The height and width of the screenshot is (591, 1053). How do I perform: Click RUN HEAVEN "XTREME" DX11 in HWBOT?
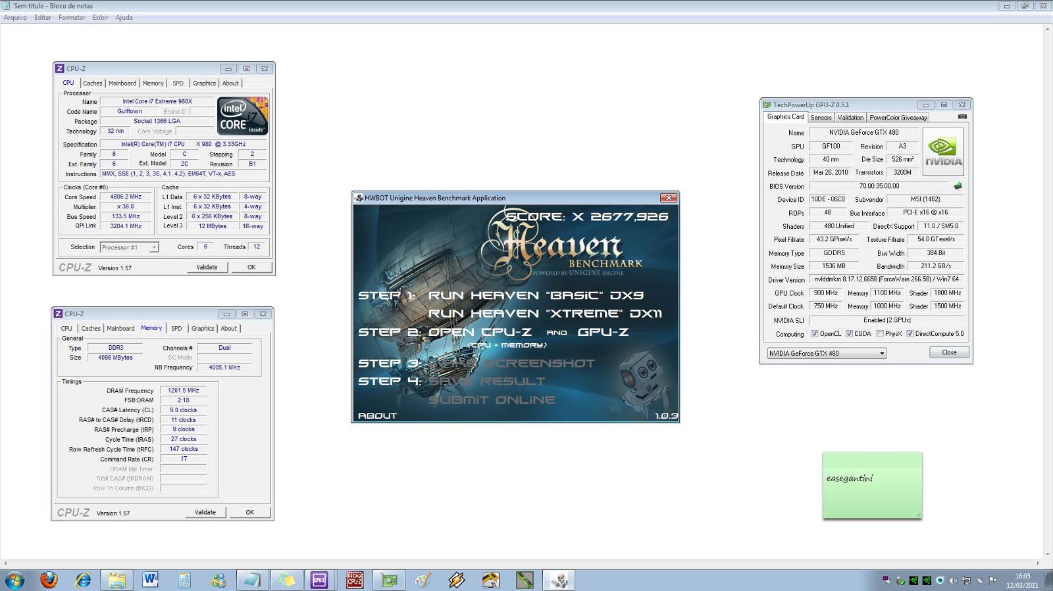[x=545, y=314]
